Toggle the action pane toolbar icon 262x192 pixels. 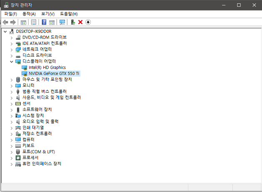(52, 22)
